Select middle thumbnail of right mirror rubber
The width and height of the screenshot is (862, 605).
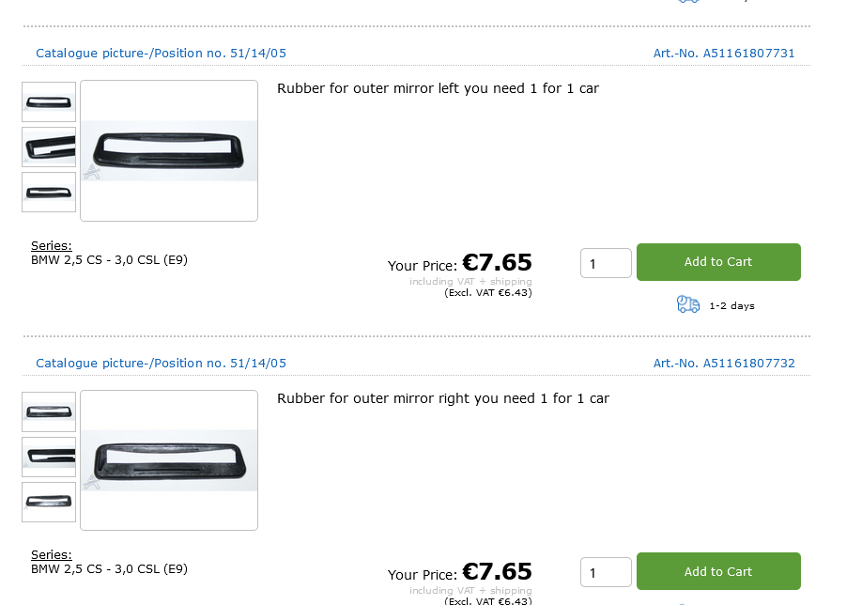click(x=49, y=457)
